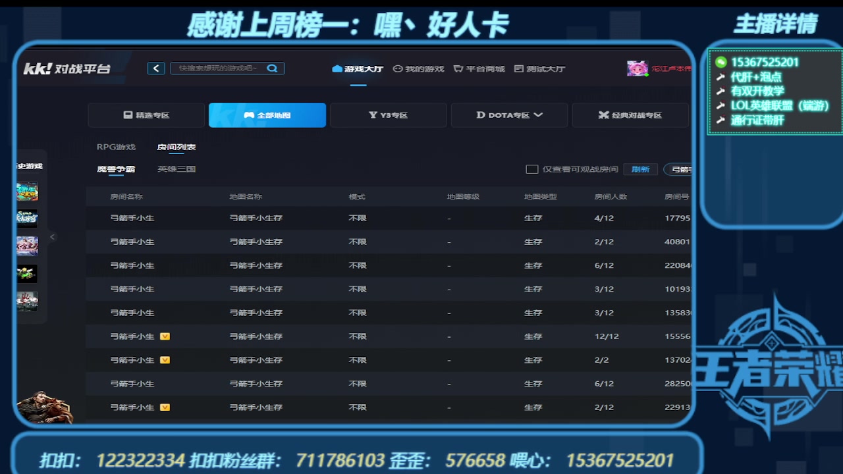Open the green goblin history game thumbnail
The image size is (843, 474).
(x=27, y=273)
